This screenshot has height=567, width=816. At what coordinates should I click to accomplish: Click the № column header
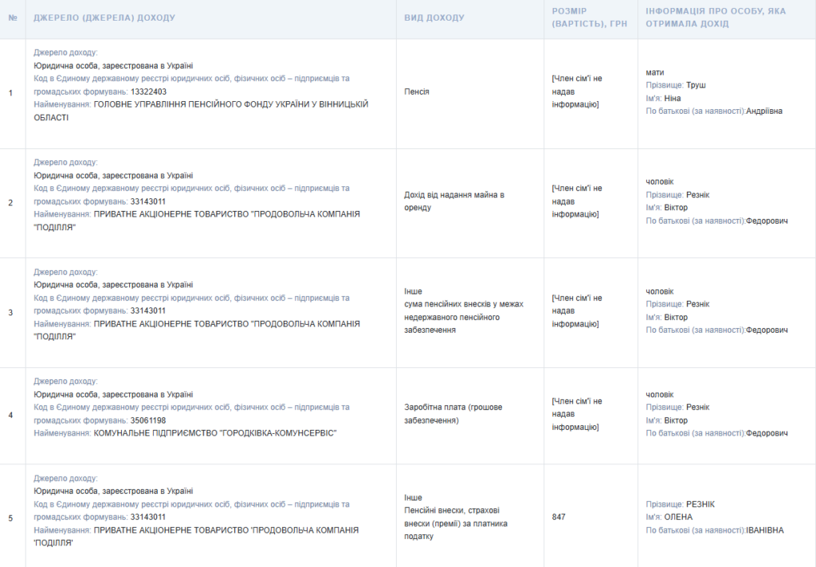click(12, 18)
